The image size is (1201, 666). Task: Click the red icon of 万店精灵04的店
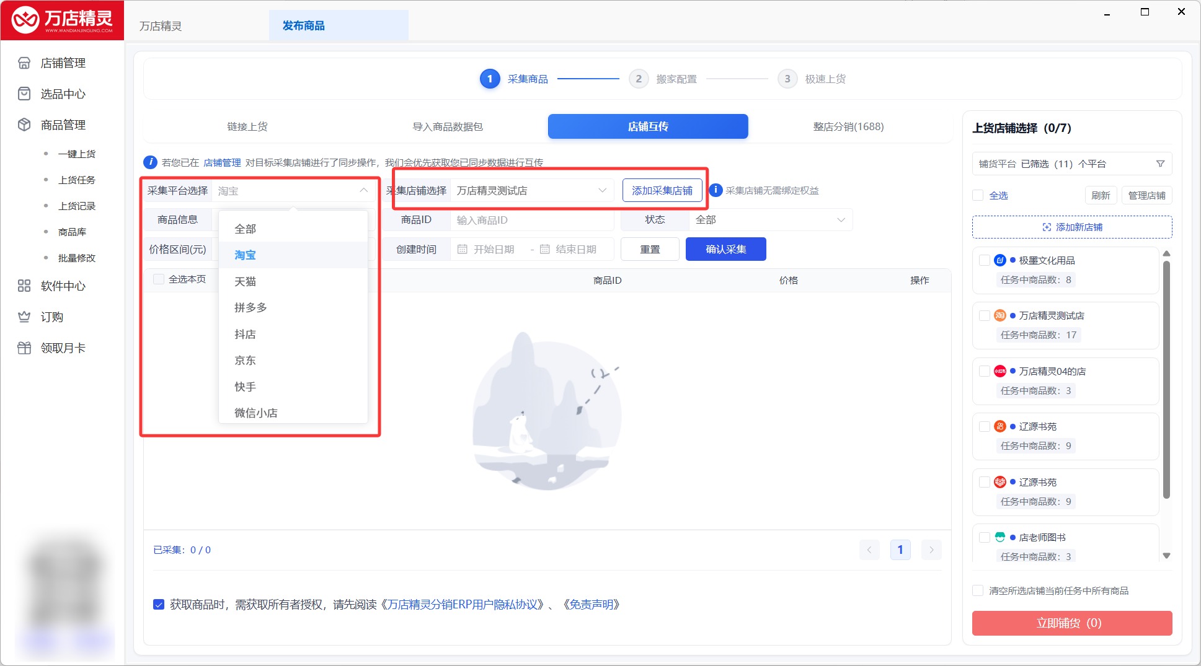(x=999, y=371)
